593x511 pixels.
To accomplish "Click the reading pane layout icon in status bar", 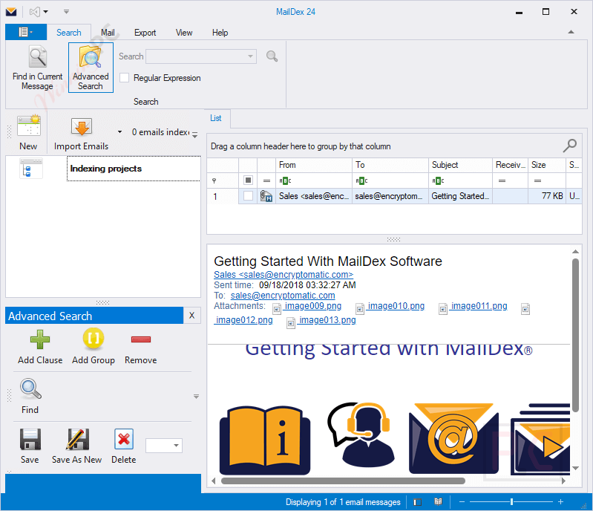I will click(x=418, y=502).
